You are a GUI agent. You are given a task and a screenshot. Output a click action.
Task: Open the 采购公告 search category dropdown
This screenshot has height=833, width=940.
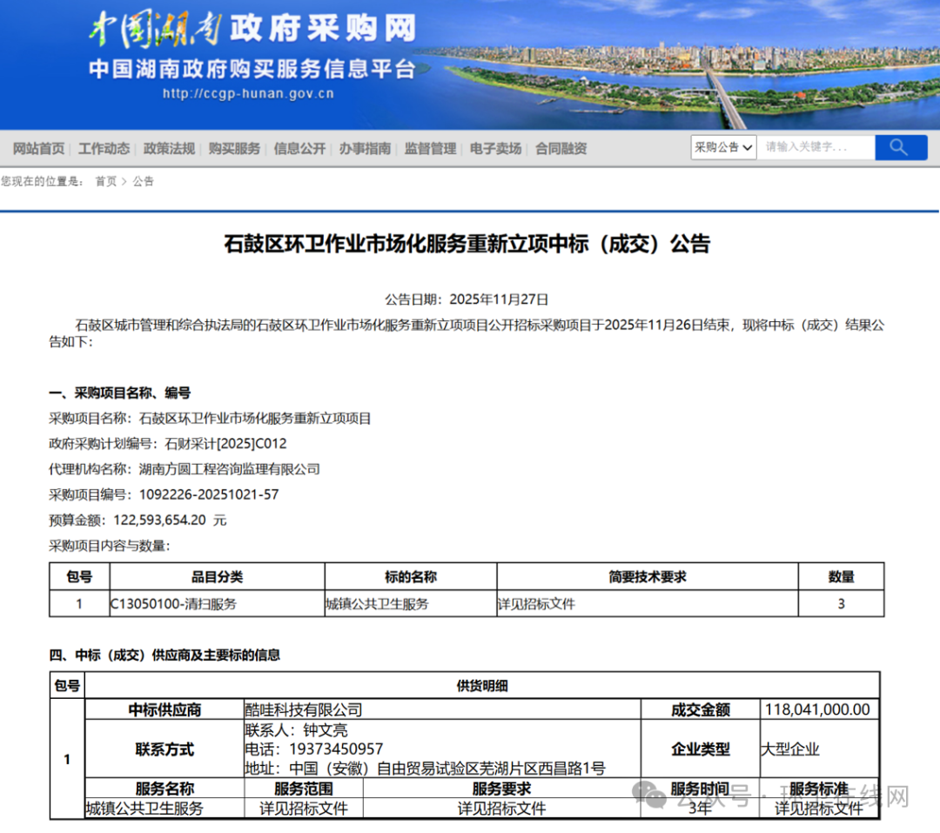pyautogui.click(x=723, y=147)
